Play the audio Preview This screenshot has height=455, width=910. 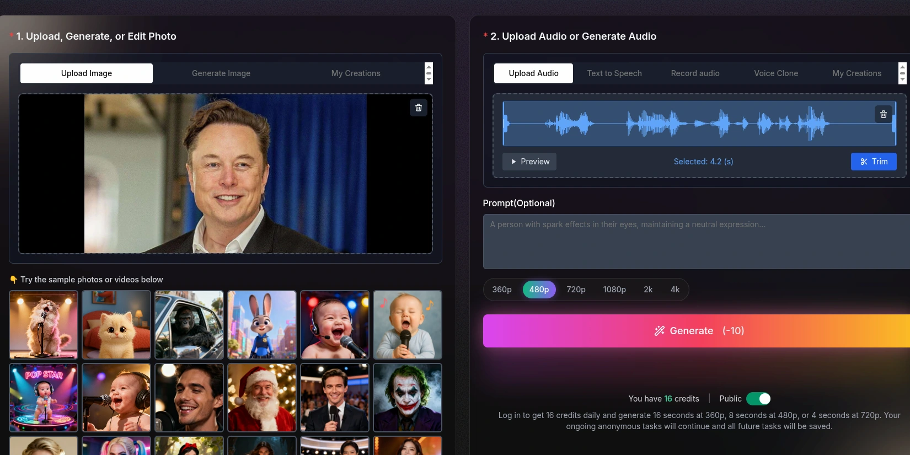pyautogui.click(x=529, y=162)
